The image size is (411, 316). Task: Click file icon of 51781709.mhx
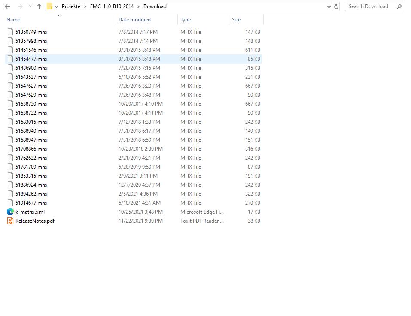10,167
